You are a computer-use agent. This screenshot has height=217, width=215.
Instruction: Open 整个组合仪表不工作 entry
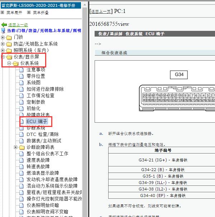click(x=47, y=154)
